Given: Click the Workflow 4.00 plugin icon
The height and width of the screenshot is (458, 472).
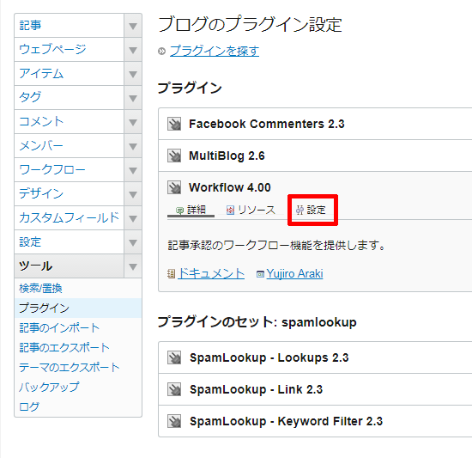Looking at the screenshot, I should (174, 187).
